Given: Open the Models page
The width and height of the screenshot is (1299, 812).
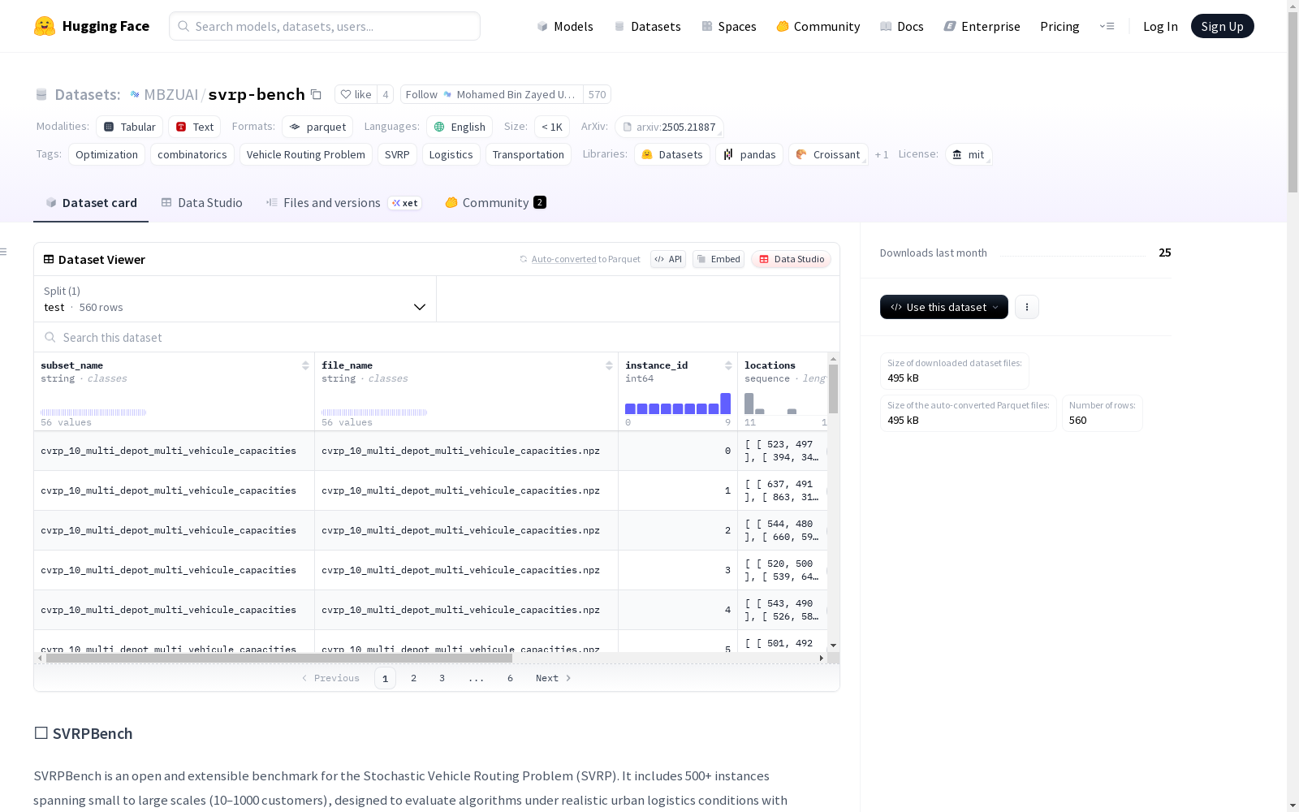Looking at the screenshot, I should pos(565,26).
